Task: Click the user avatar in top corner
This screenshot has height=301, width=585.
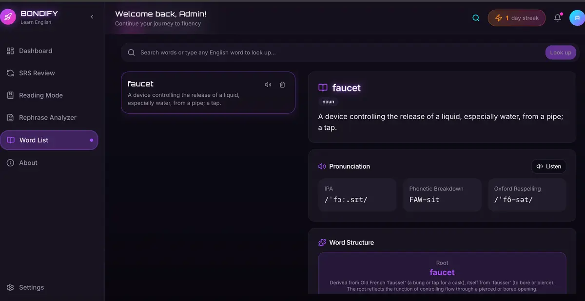Action: pos(577,18)
